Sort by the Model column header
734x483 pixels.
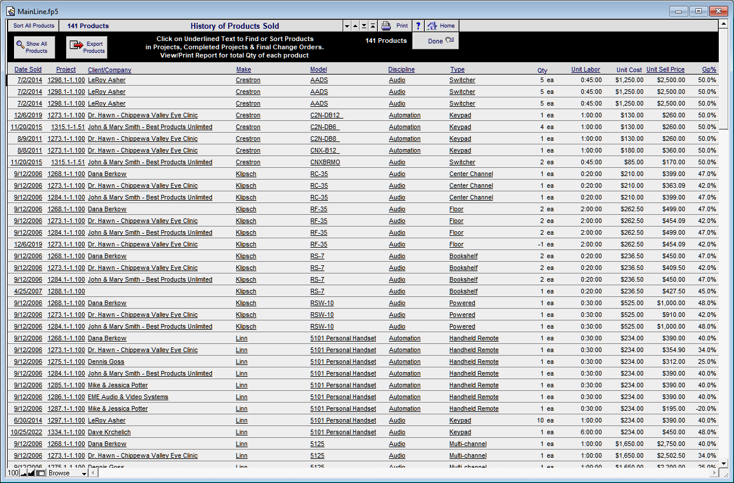click(319, 70)
